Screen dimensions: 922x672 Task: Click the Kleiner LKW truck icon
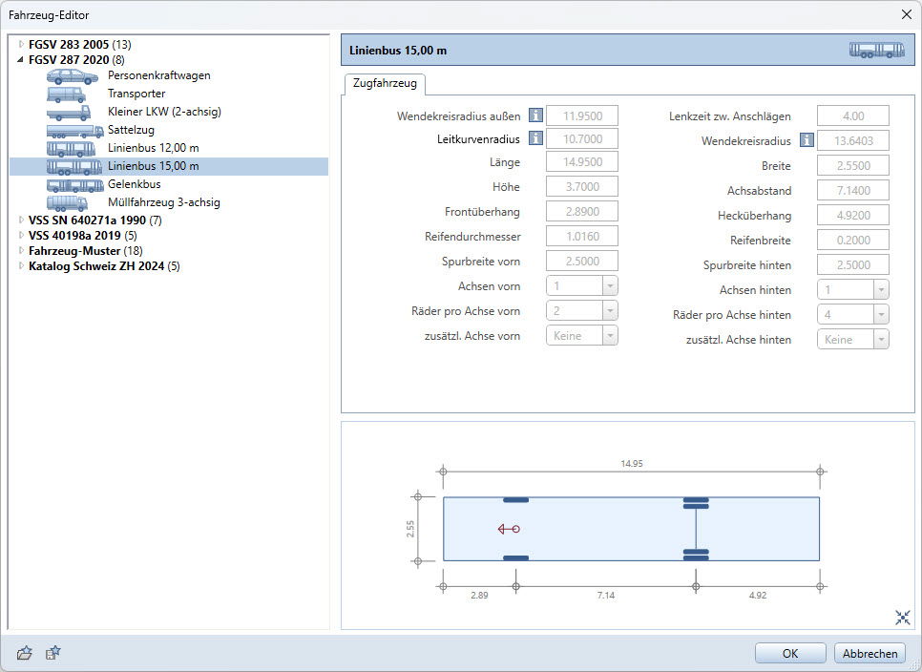click(69, 113)
